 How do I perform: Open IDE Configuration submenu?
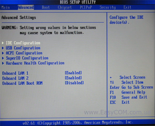click(x=23, y=43)
